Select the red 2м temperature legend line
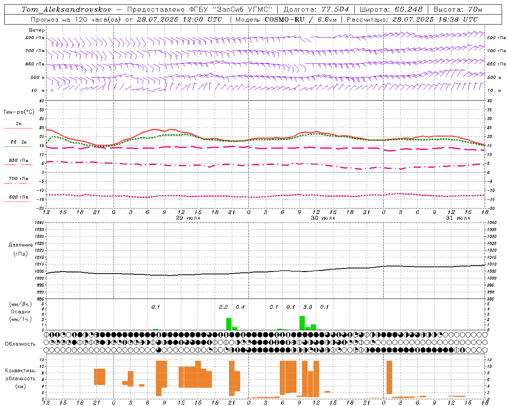This screenshot has height=406, width=508. pos(19,128)
